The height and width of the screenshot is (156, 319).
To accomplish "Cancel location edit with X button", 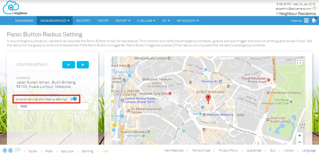I will [83, 65].
